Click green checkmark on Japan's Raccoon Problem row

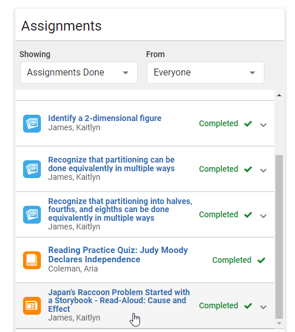248,305
